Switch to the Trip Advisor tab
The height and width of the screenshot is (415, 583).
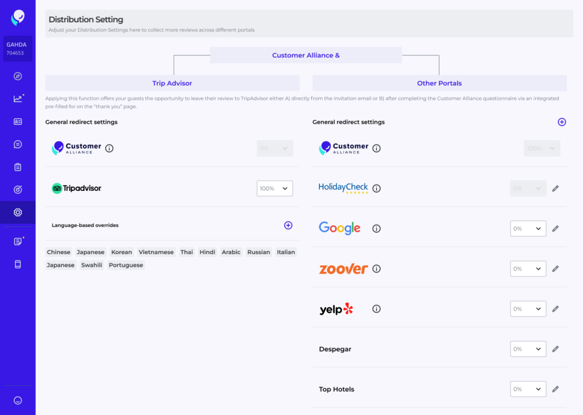tap(172, 83)
